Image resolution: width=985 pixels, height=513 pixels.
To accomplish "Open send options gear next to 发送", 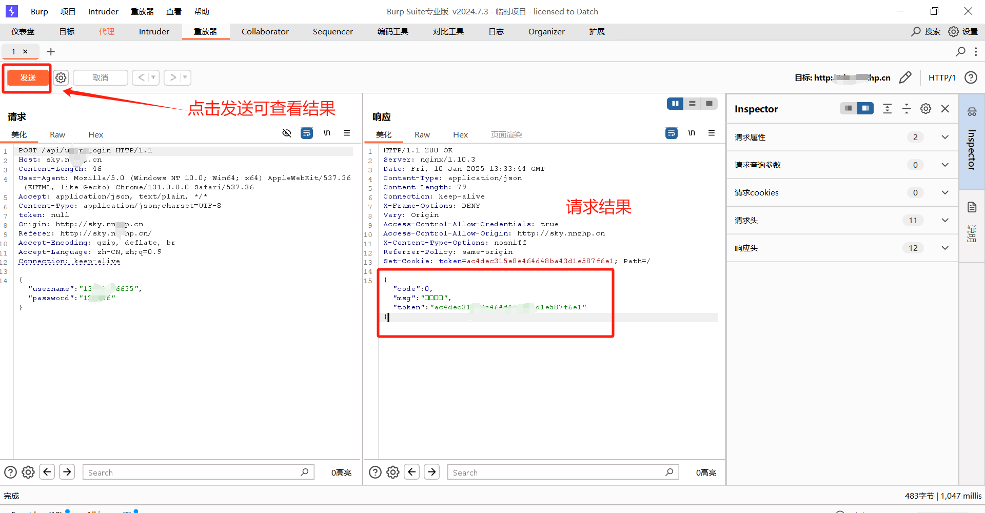I will pyautogui.click(x=61, y=77).
